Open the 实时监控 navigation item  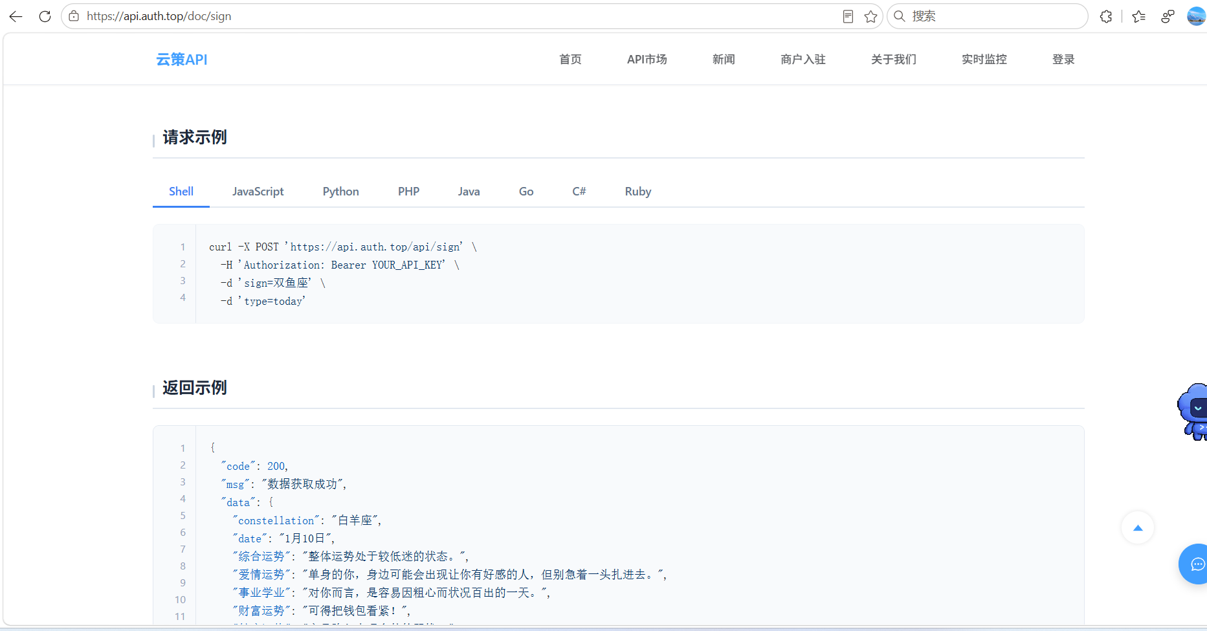coord(984,60)
